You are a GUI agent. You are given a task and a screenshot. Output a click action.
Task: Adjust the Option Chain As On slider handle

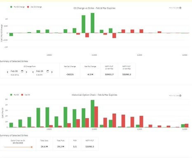click(32, 147)
